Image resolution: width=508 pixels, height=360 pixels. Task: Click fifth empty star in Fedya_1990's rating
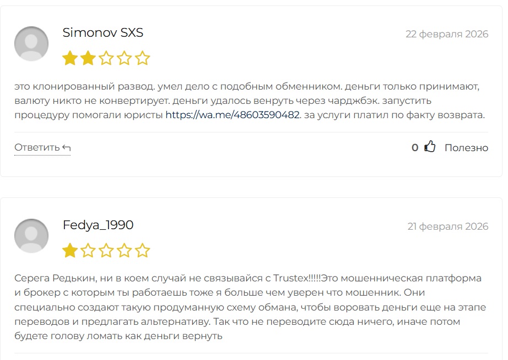coord(143,251)
